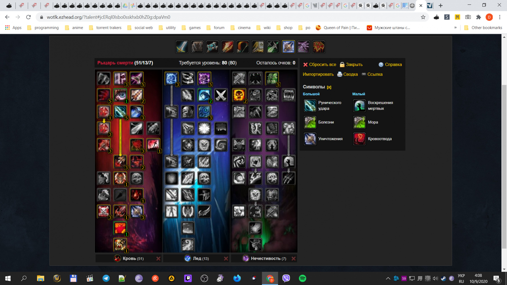Open the programming bookmarks folder
Image resolution: width=507 pixels, height=285 pixels.
[x=43, y=27]
